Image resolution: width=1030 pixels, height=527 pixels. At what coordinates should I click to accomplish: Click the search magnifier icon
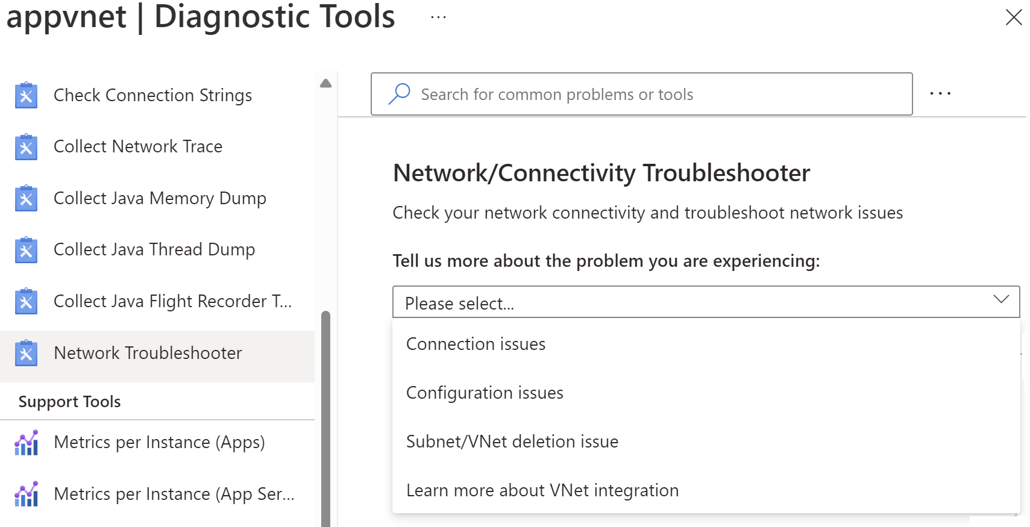click(x=399, y=94)
